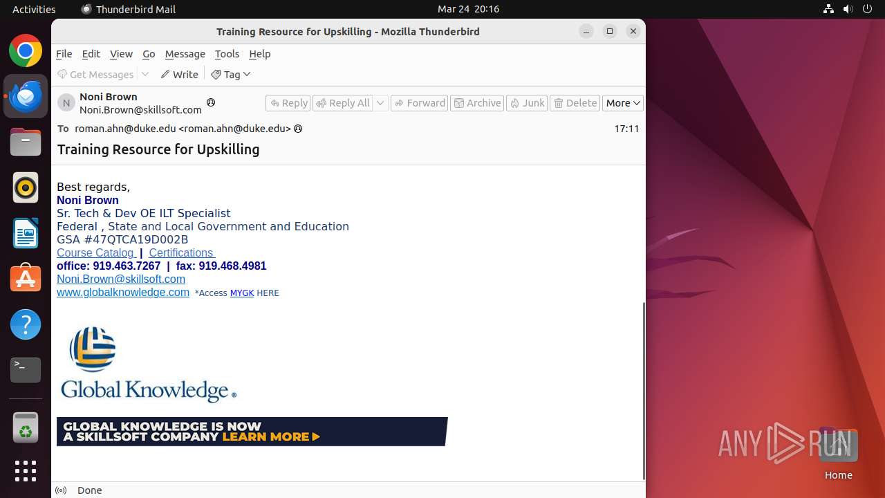Click recipient roman.ahn@duke.edu address

tap(183, 129)
